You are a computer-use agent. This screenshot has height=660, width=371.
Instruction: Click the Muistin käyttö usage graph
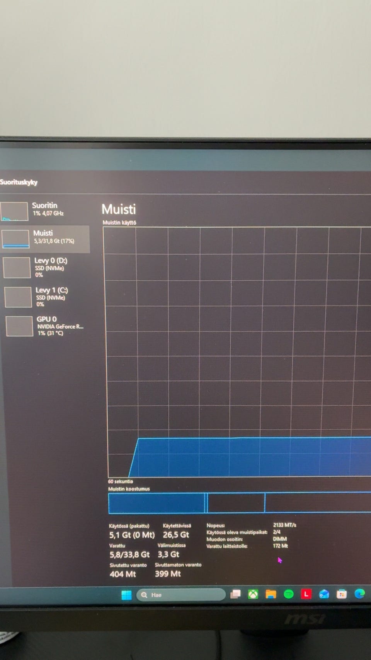pyautogui.click(x=238, y=352)
